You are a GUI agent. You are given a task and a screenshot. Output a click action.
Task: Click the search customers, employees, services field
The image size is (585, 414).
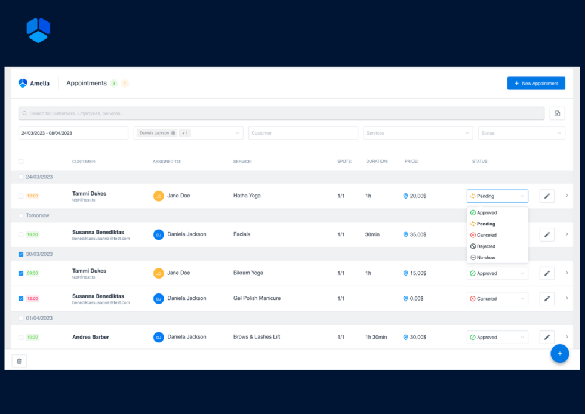click(281, 113)
